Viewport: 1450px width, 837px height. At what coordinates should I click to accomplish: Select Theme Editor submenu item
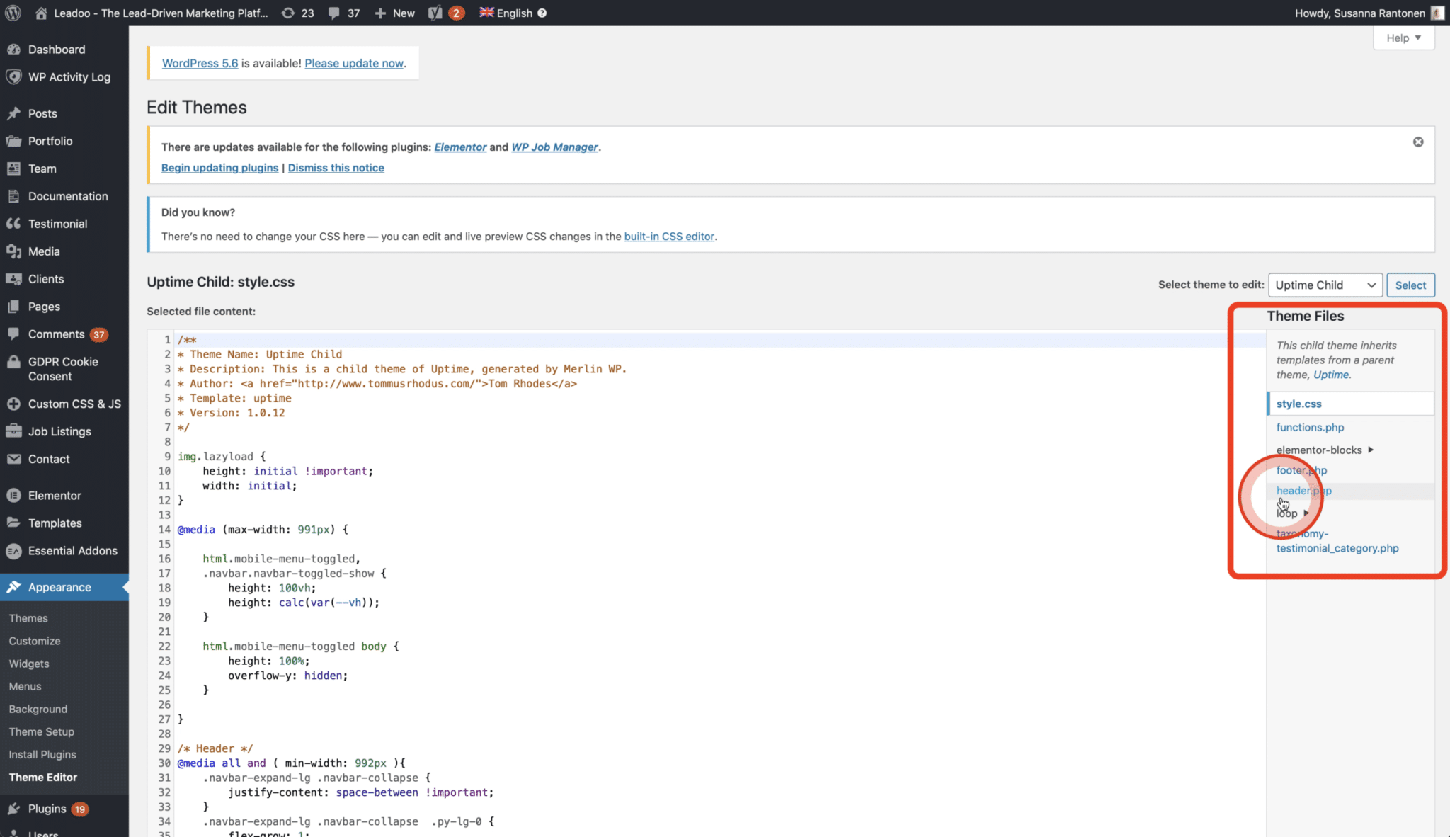[x=43, y=777]
